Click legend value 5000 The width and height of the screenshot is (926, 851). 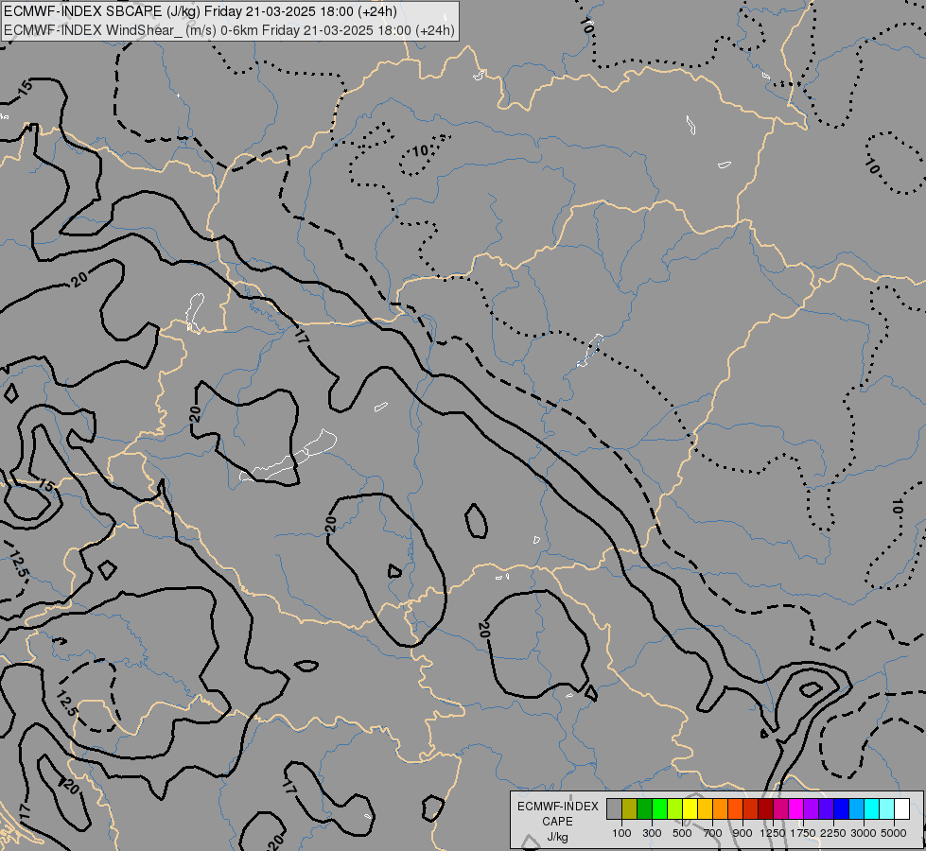pyautogui.click(x=894, y=833)
